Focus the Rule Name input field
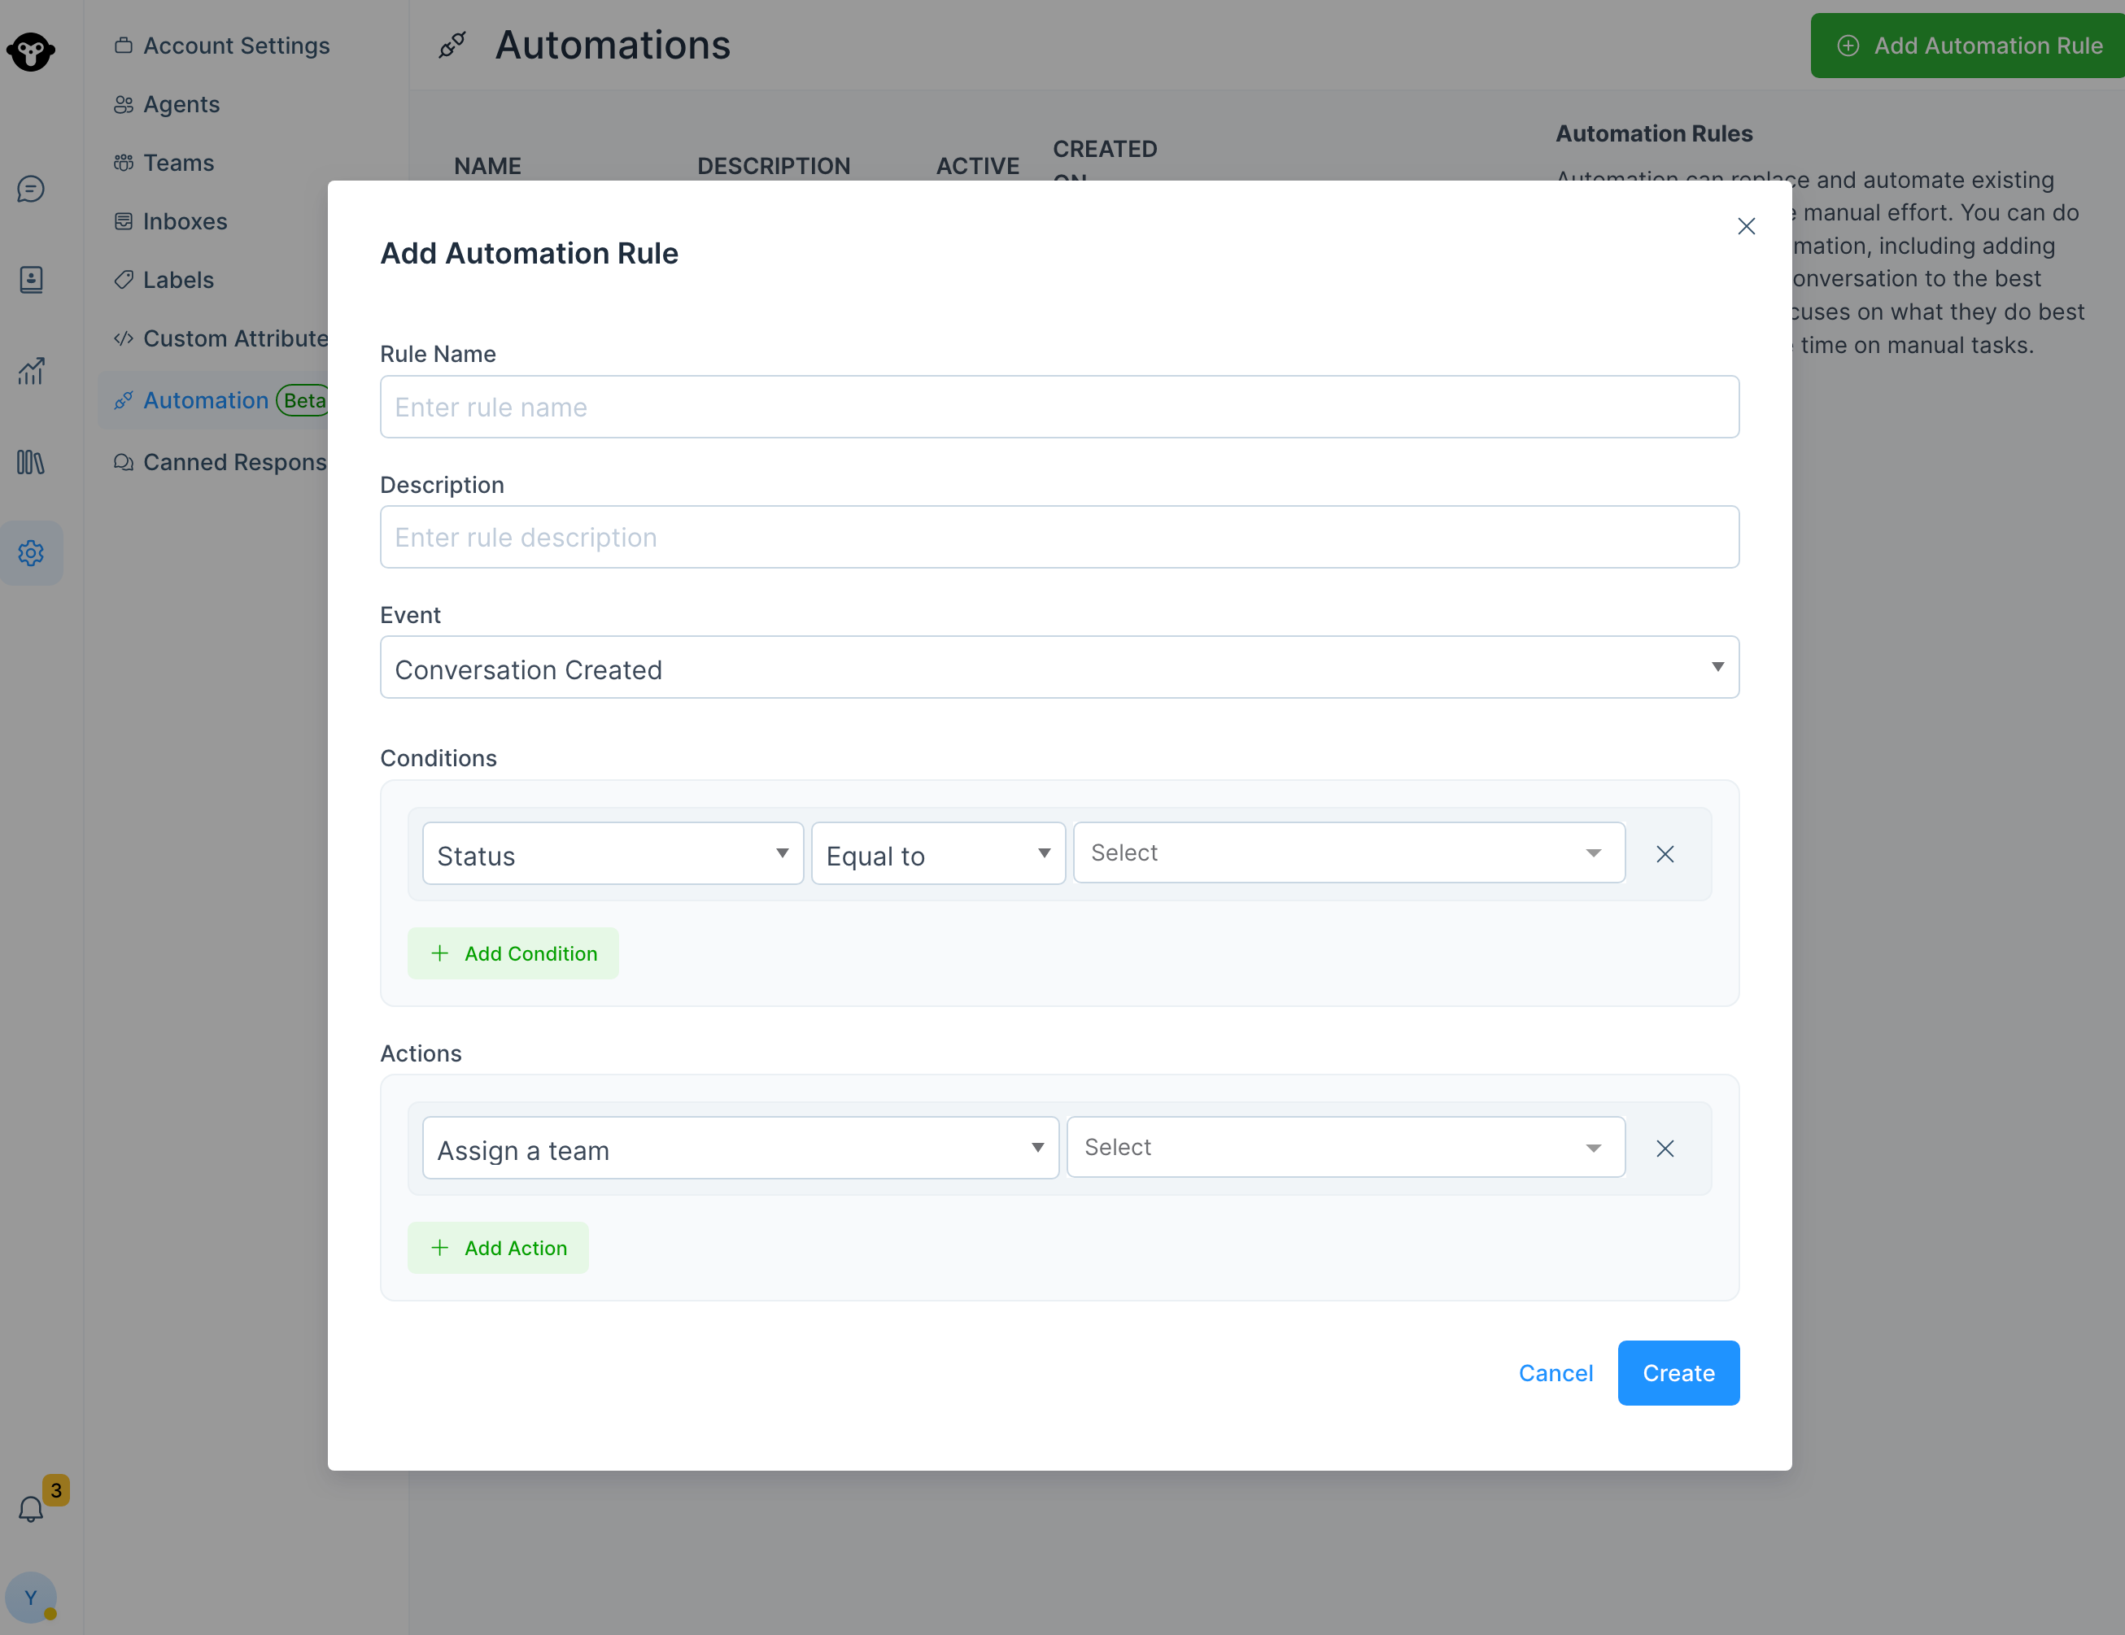Screen dimensions: 2125x1635 pos(1058,408)
